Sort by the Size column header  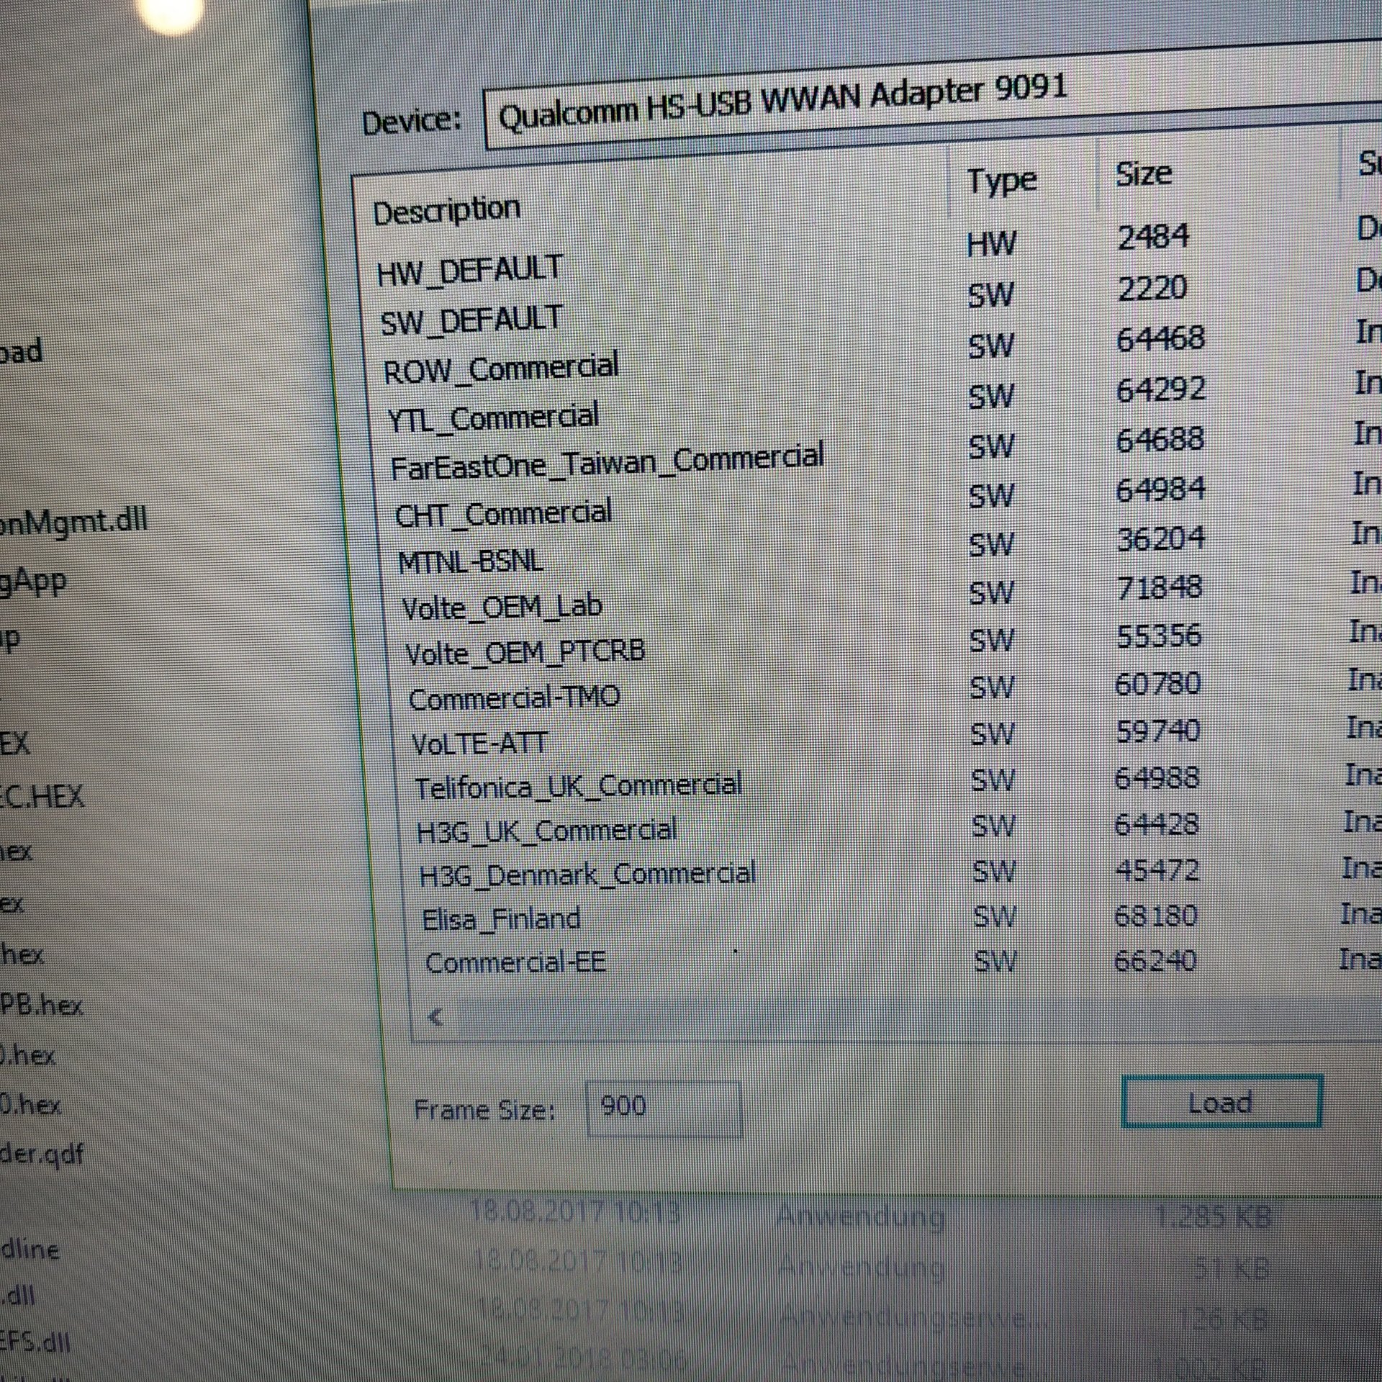1143,175
